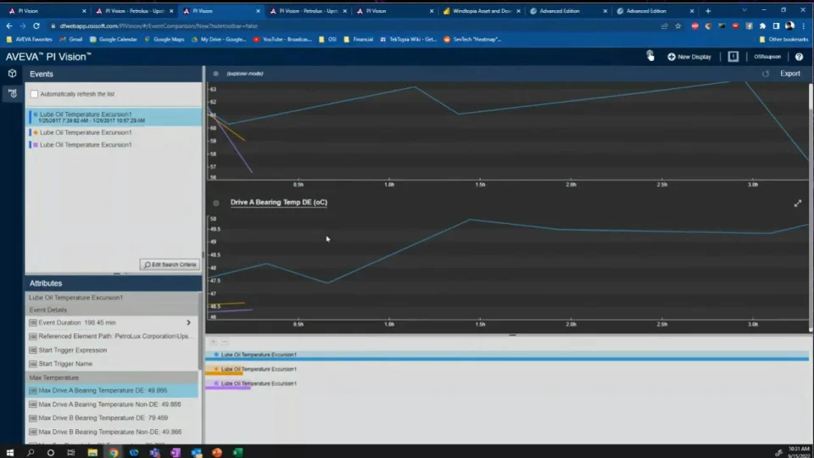
Task: Click the Attributes pane vertical scrollbar
Action: pyautogui.click(x=200, y=330)
